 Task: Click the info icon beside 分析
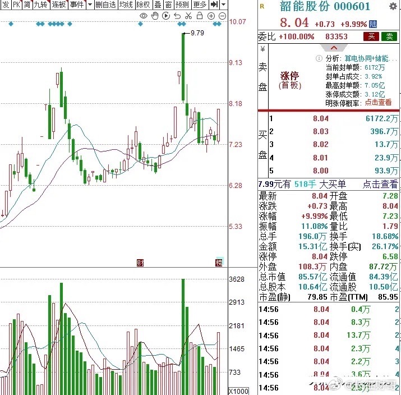(319, 58)
